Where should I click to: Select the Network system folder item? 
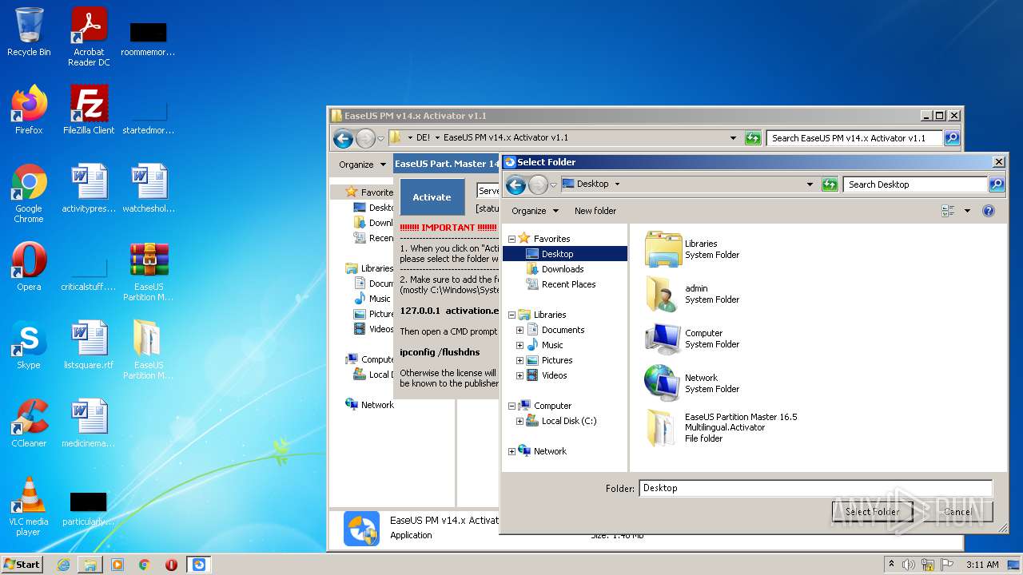point(692,383)
